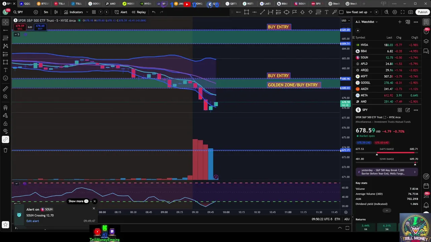Select the left-toolbar text tool
The width and height of the screenshot is (431, 242).
click(x=5, y=70)
